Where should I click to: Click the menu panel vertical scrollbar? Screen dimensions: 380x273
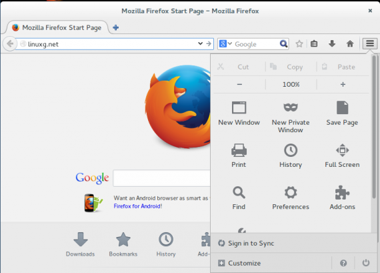[374, 127]
